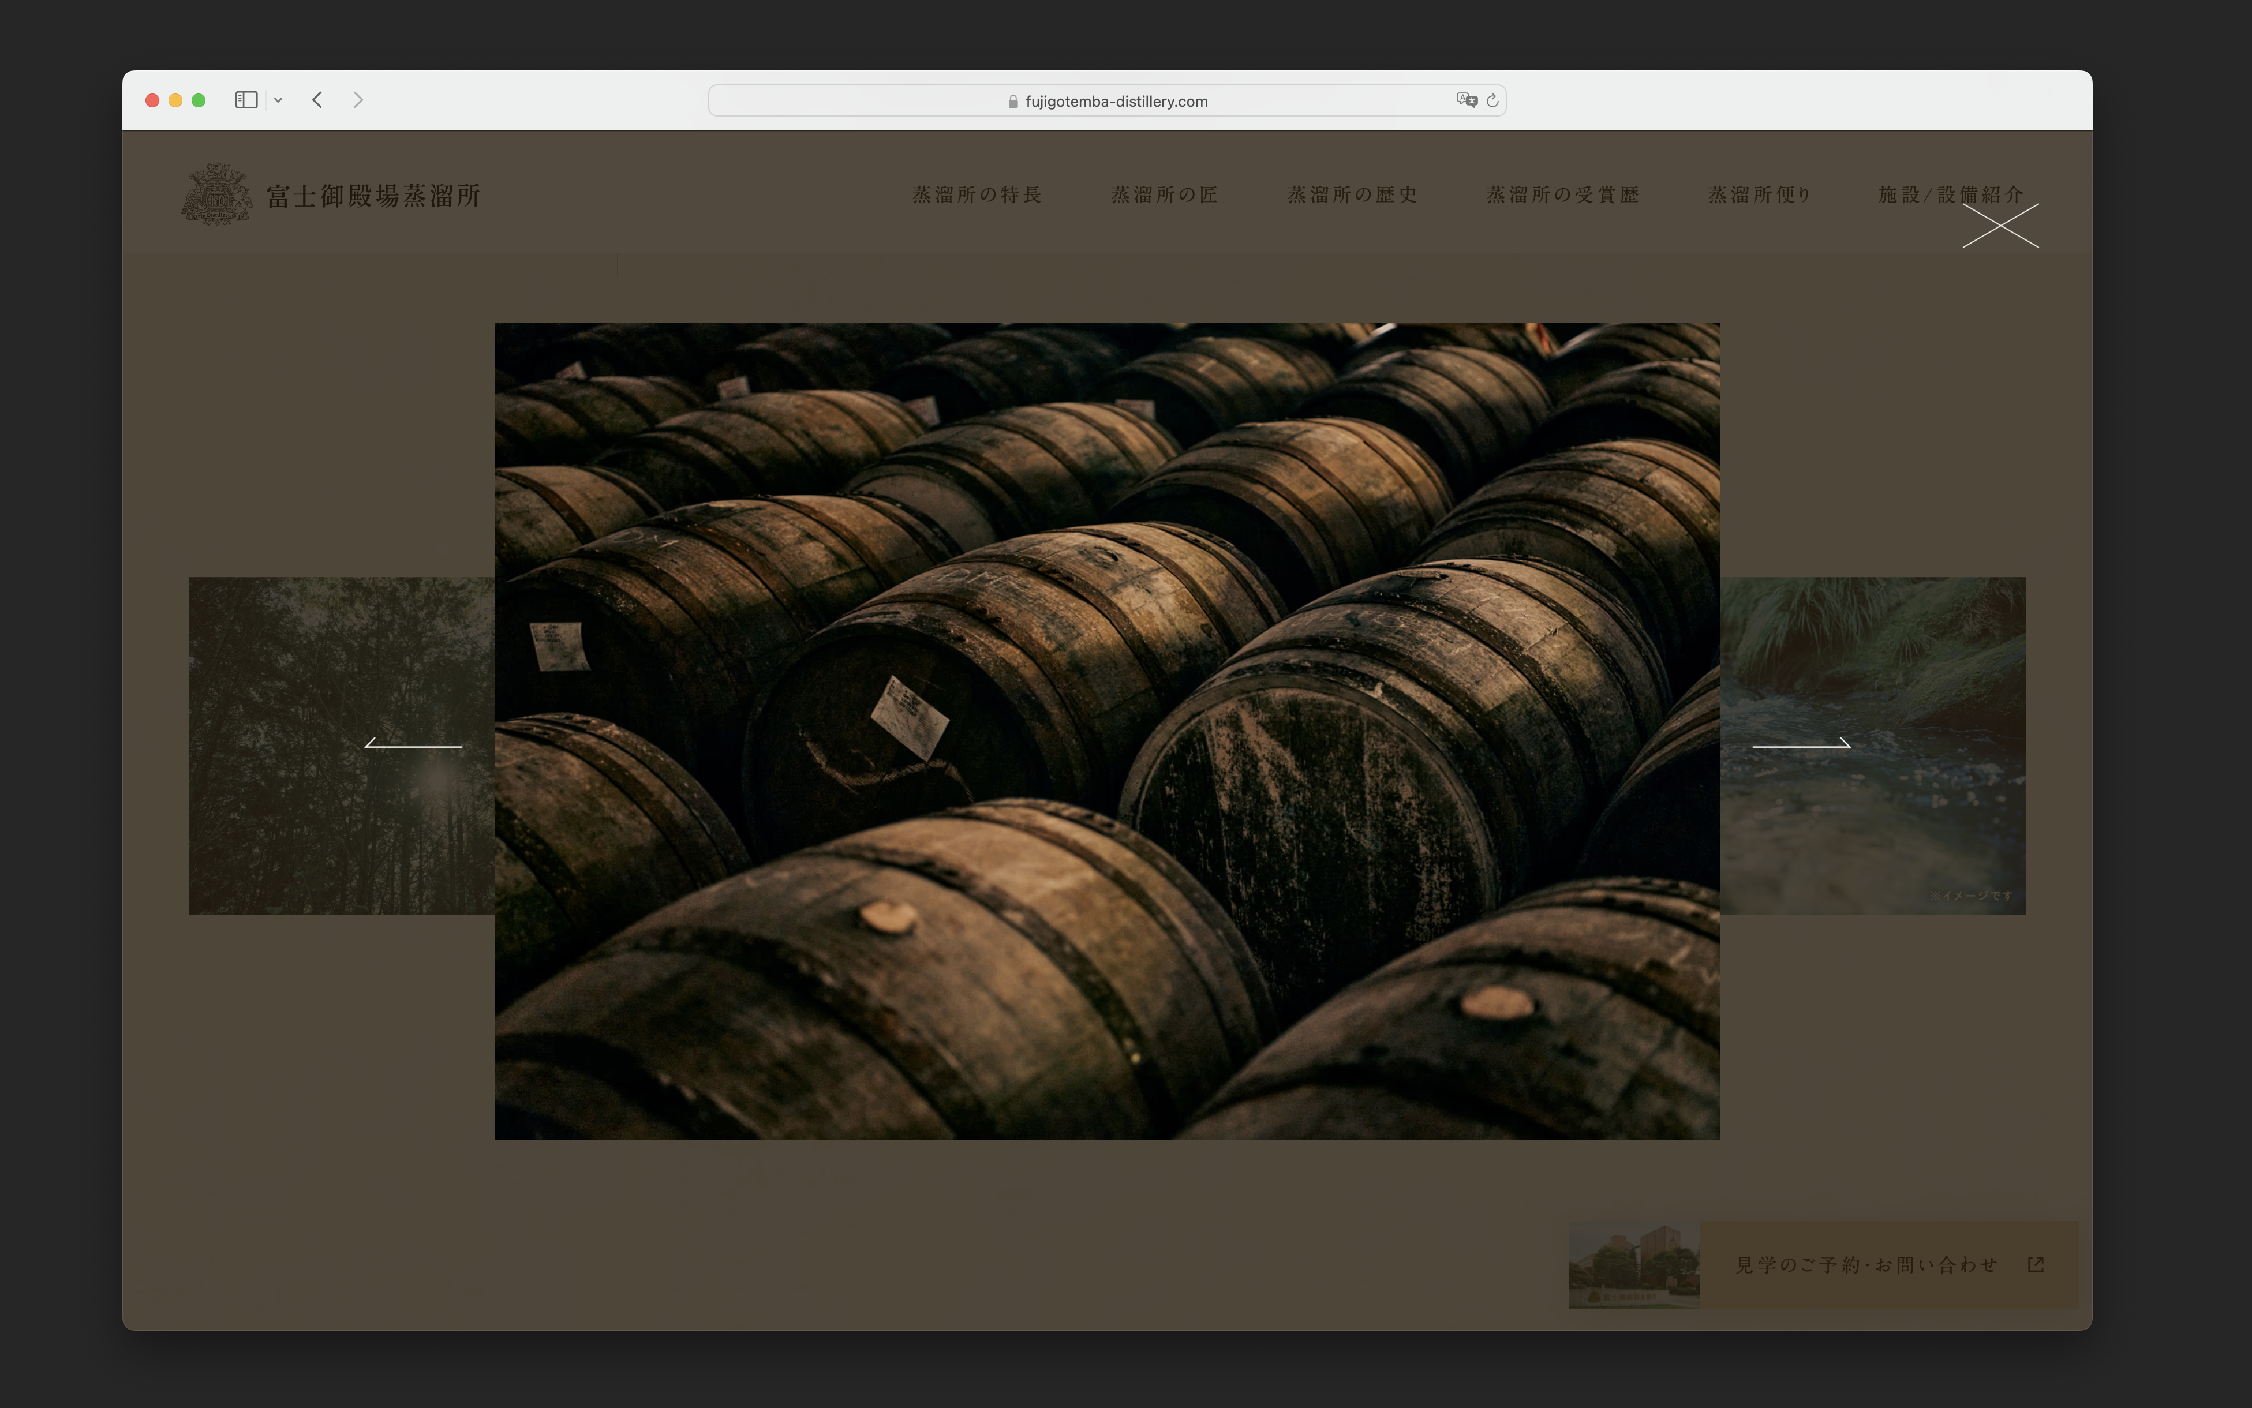Click the lock icon in the address bar
This screenshot has width=2252, height=1408.
(x=1012, y=102)
